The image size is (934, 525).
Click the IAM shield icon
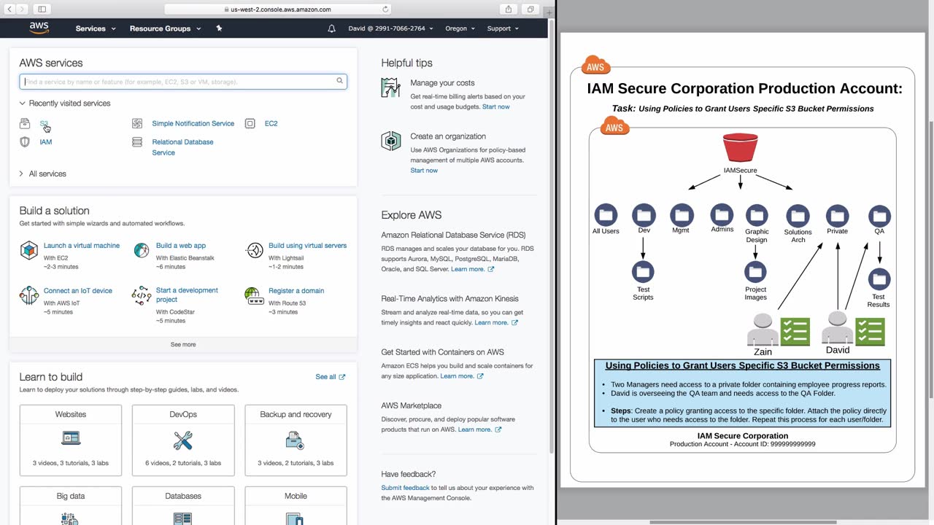pyautogui.click(x=25, y=142)
